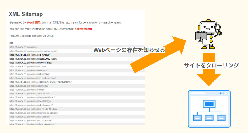Open the subsidy2022-japan column URL
Image resolution: width=248 pixels, height=133 pixels.
pos(33,59)
